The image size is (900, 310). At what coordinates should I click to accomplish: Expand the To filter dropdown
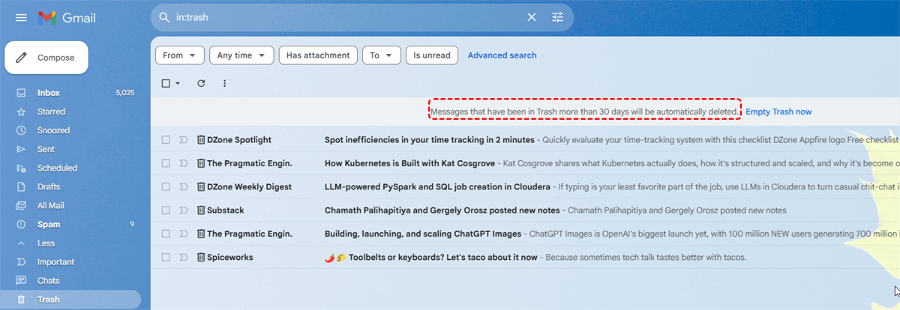(x=381, y=55)
